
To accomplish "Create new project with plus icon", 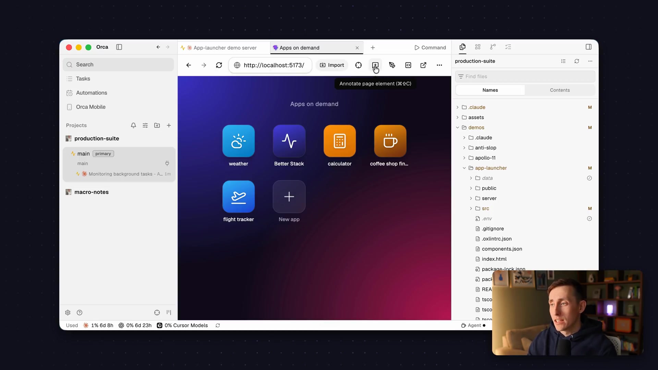I will pyautogui.click(x=169, y=125).
